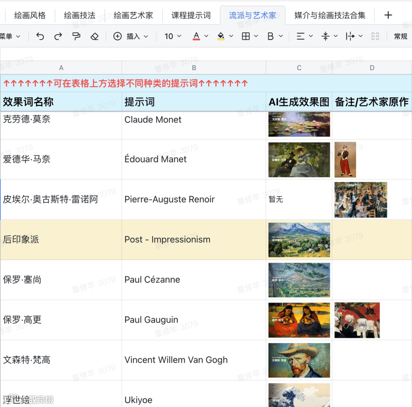Select the Post - Impressionism cell
Screen dimensions: 412x407
[194, 240]
